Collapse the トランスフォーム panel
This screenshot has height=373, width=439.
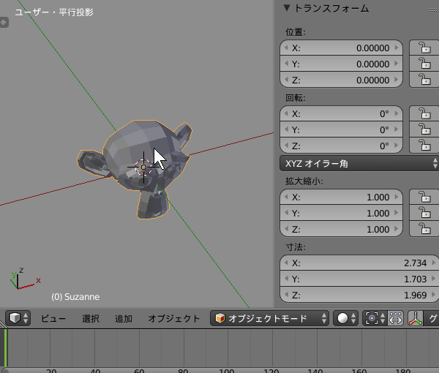(287, 8)
